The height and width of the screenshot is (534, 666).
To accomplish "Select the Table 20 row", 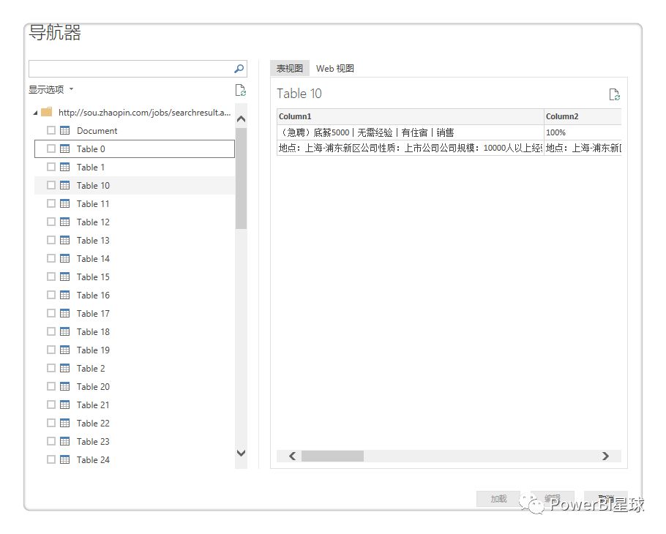I will (134, 386).
